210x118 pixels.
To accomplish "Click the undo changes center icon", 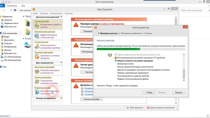I will 148,108.
